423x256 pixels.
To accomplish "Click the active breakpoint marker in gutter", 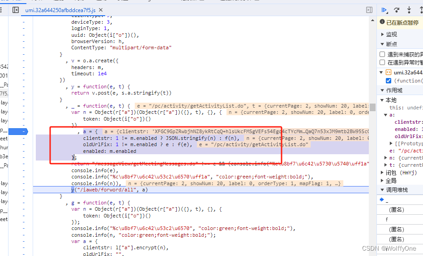I will (18, 132).
